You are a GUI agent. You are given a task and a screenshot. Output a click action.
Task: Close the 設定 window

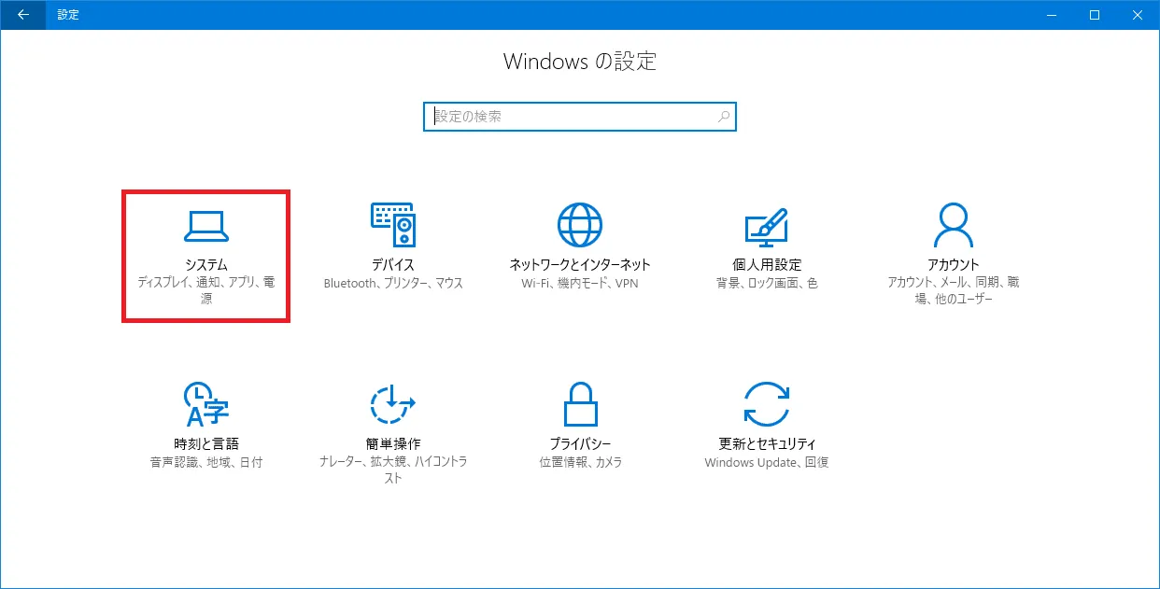(1138, 15)
